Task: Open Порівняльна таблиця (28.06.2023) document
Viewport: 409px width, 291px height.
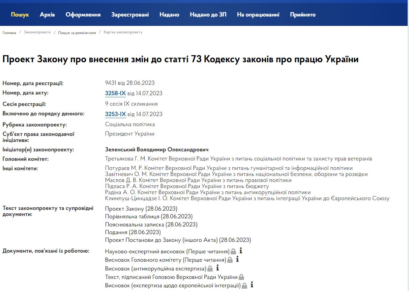Action: tap(149, 216)
